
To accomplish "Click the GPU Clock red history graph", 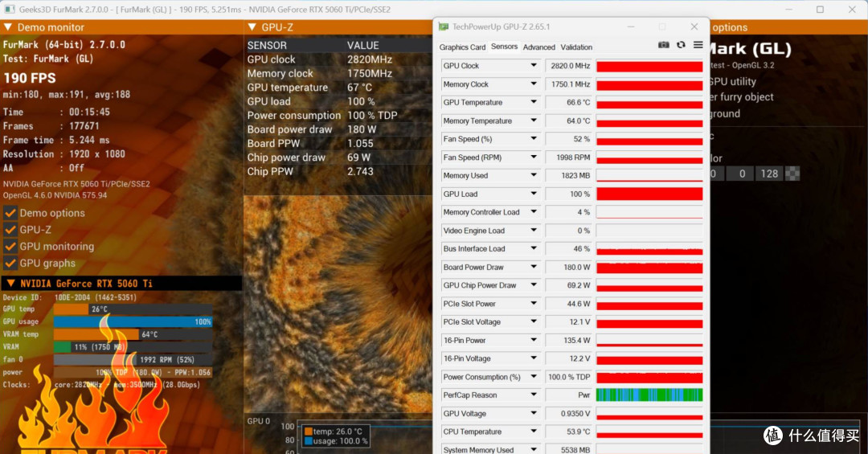I will coord(649,66).
